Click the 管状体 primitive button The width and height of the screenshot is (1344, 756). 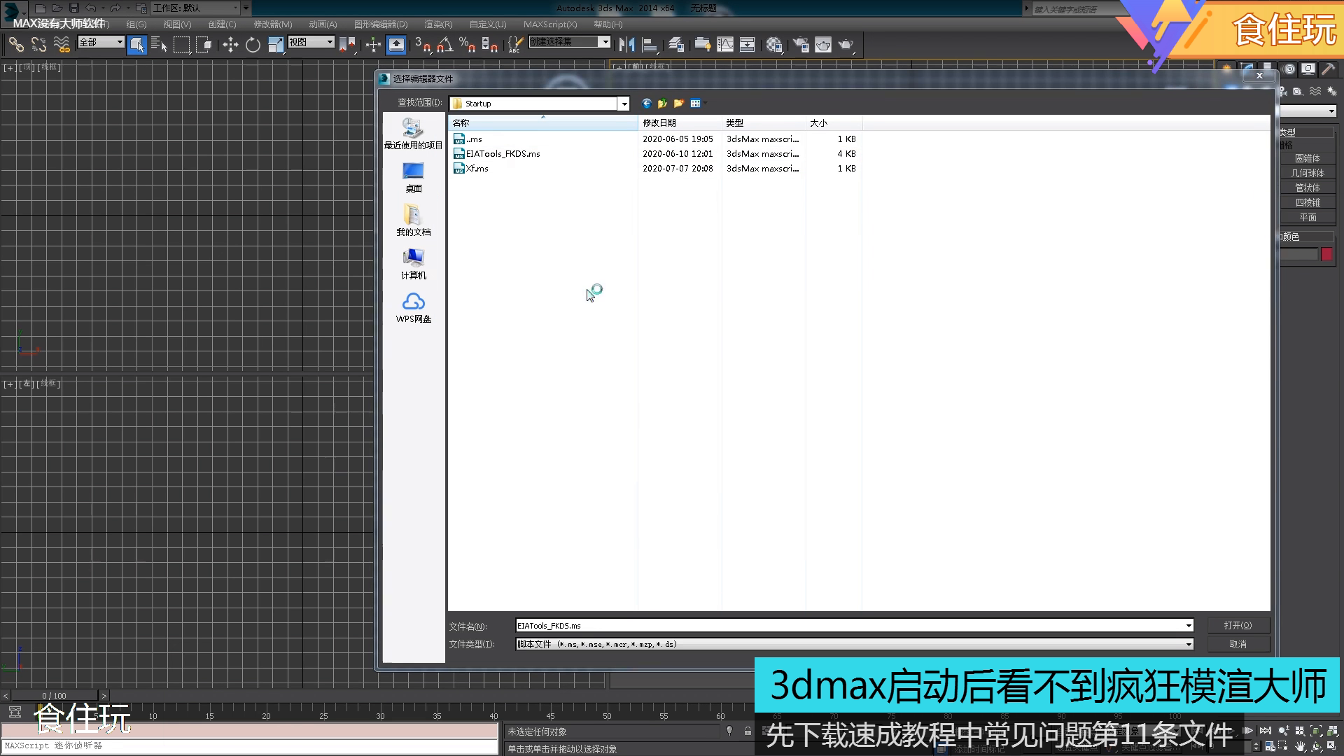click(1307, 188)
